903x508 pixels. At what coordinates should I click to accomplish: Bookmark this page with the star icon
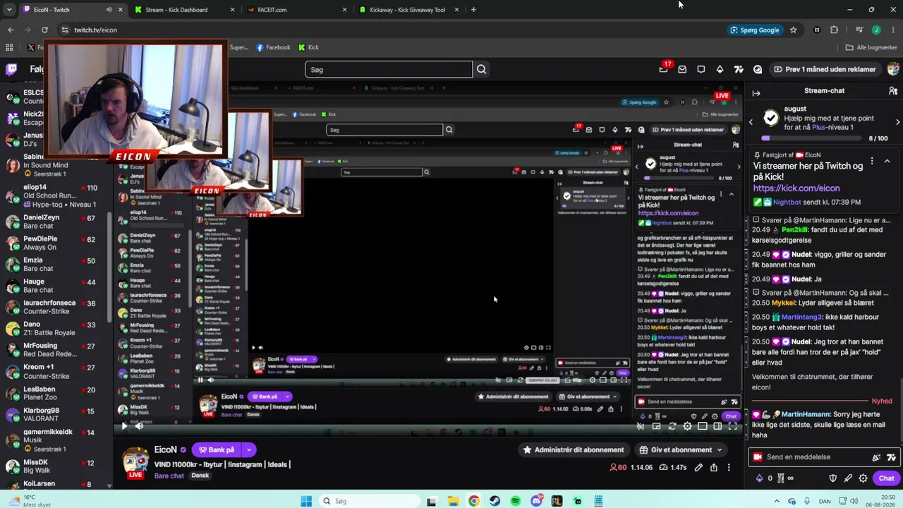(793, 30)
